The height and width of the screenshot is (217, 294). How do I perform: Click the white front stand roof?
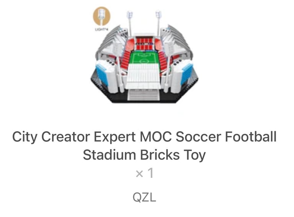tap(144, 77)
